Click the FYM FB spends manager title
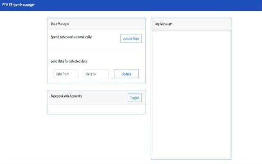 pos(18,5)
